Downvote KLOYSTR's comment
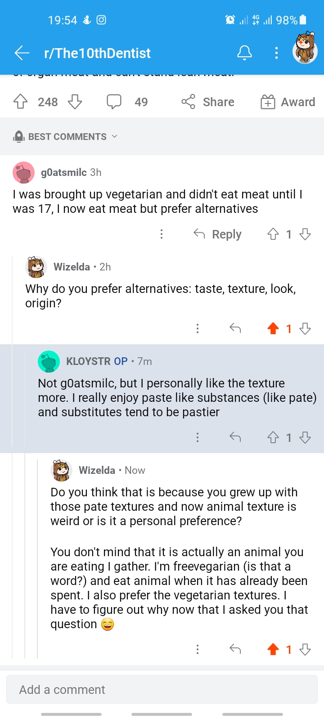The width and height of the screenshot is (324, 720). click(305, 437)
